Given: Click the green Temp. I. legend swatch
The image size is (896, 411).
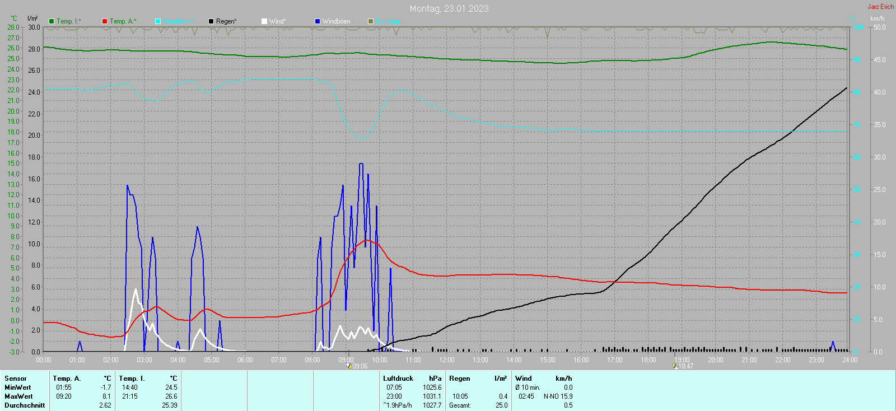Looking at the screenshot, I should click(52, 21).
